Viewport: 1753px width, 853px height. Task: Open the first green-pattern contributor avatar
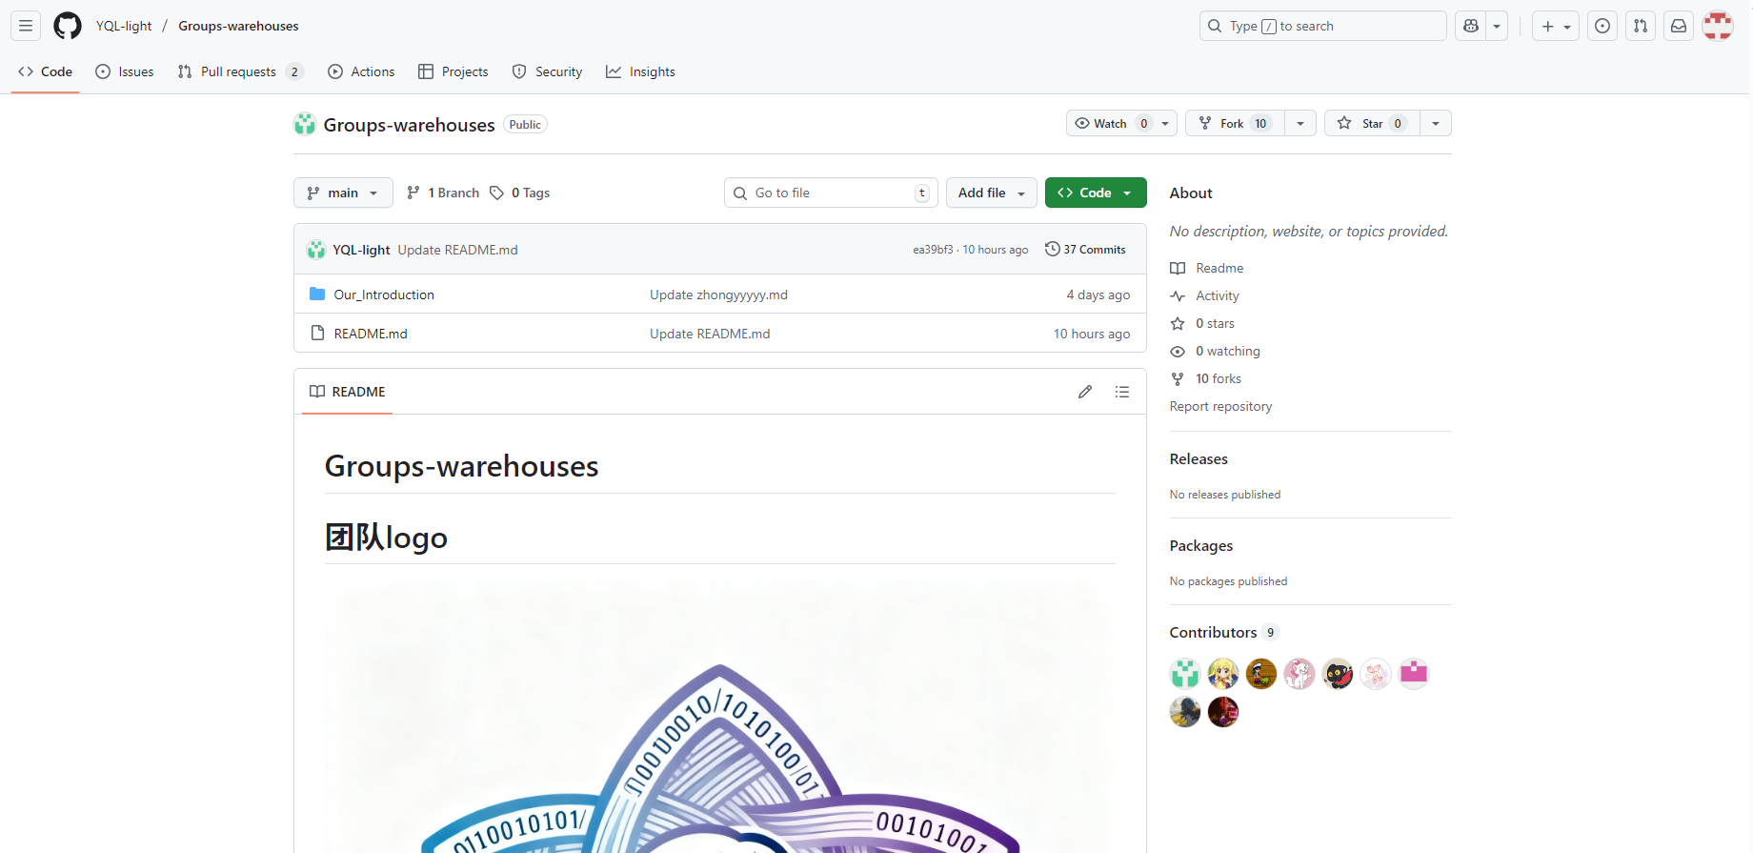(1185, 674)
